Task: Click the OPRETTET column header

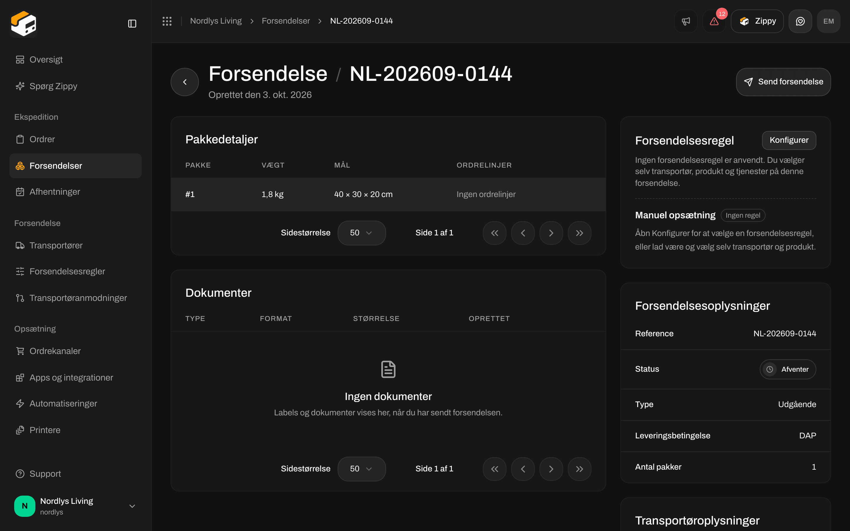Action: [x=489, y=319]
